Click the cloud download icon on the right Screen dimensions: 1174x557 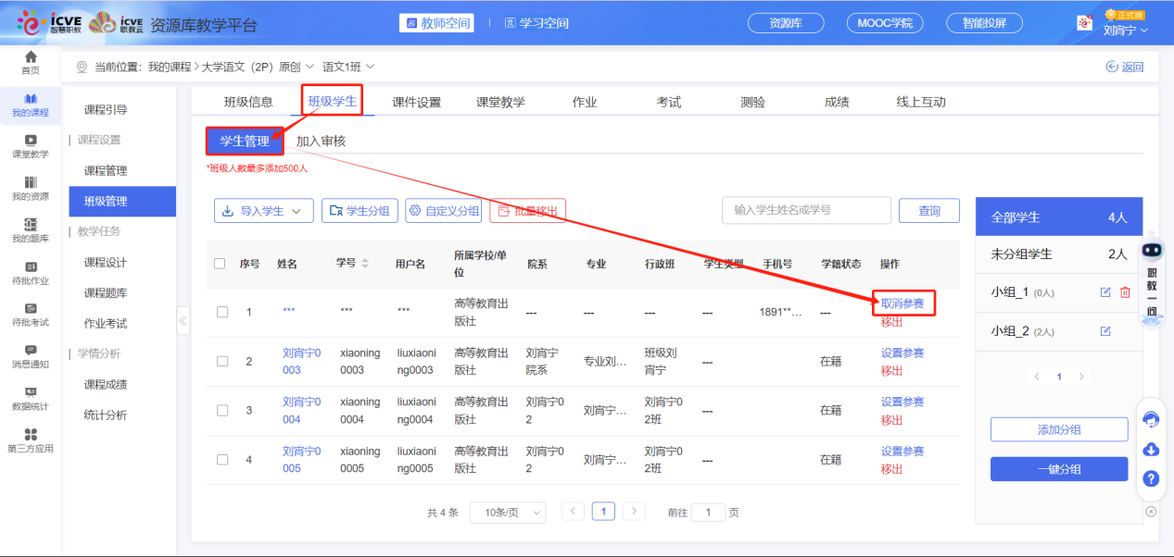point(1151,451)
